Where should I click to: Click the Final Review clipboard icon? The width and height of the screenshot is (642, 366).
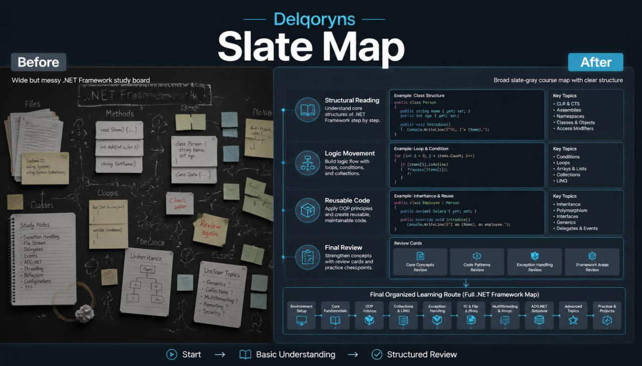point(307,256)
